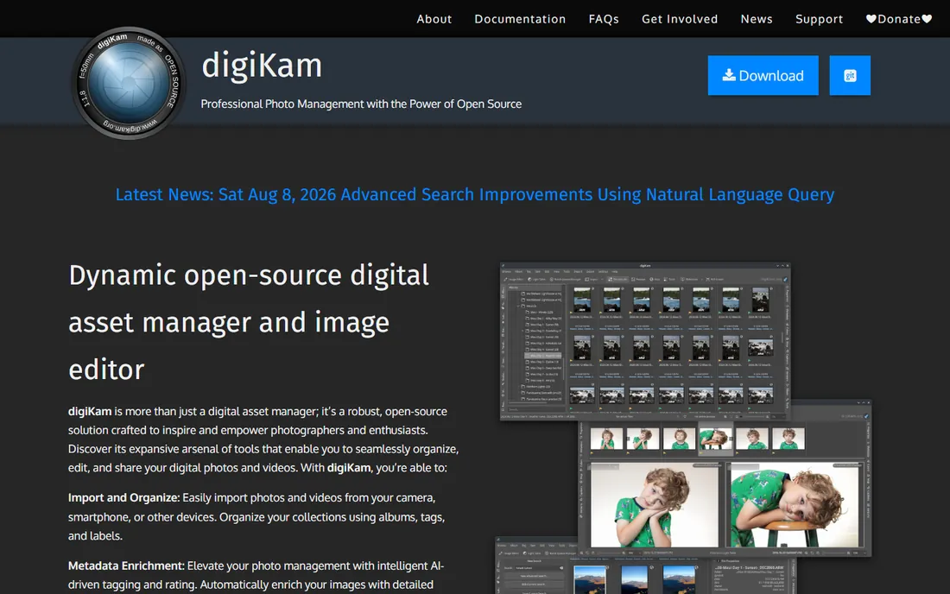Go to FAQs
This screenshot has width=950, height=594.
click(604, 19)
